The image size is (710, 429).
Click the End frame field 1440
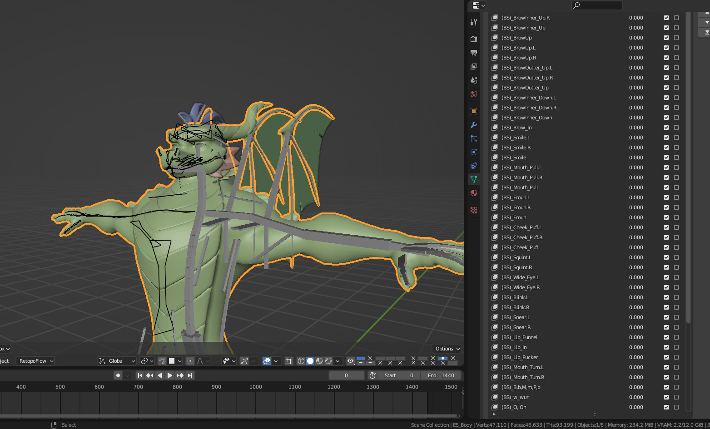tap(441, 375)
